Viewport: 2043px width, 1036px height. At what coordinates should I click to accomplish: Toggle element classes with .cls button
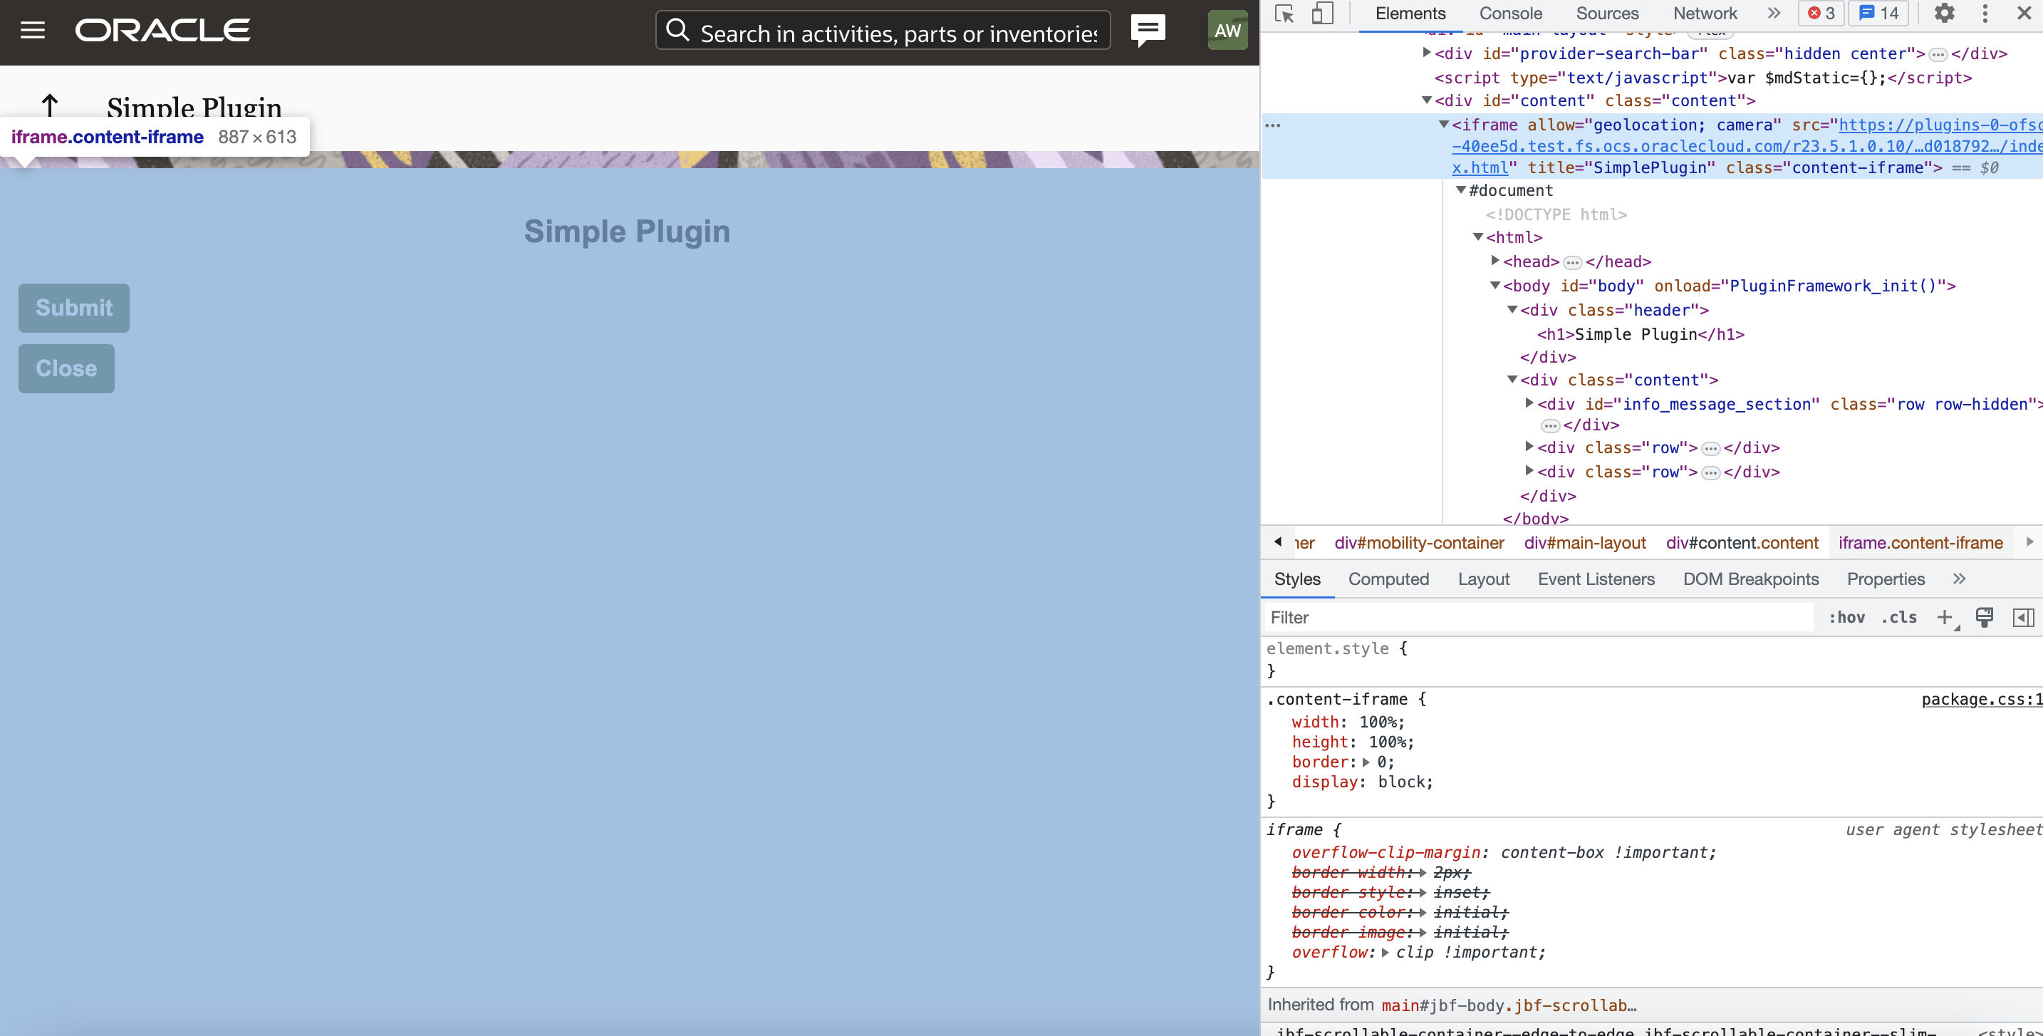point(1898,617)
